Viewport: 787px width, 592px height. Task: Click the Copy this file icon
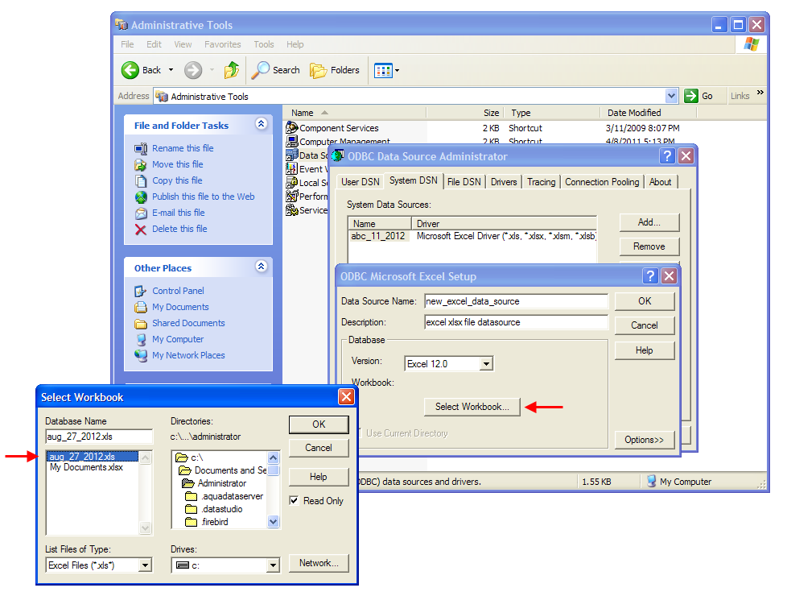pyautogui.click(x=141, y=180)
